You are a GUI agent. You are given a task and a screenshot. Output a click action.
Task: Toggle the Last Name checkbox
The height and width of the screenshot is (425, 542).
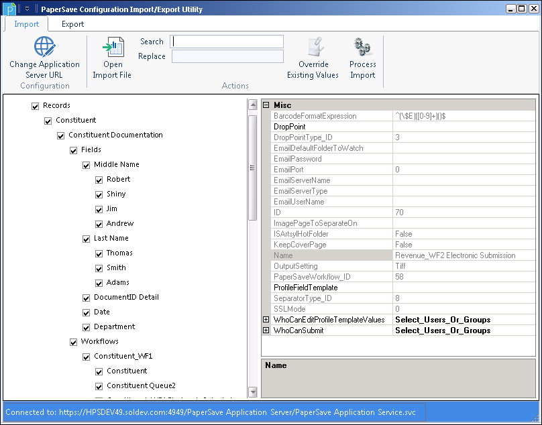tap(86, 239)
